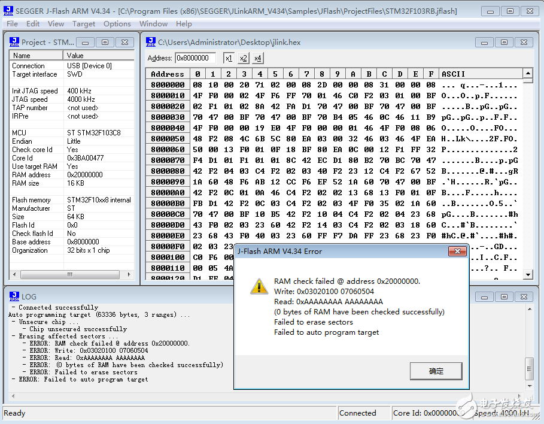Click the Ready status bar text
The width and height of the screenshot is (544, 424).
point(14,413)
